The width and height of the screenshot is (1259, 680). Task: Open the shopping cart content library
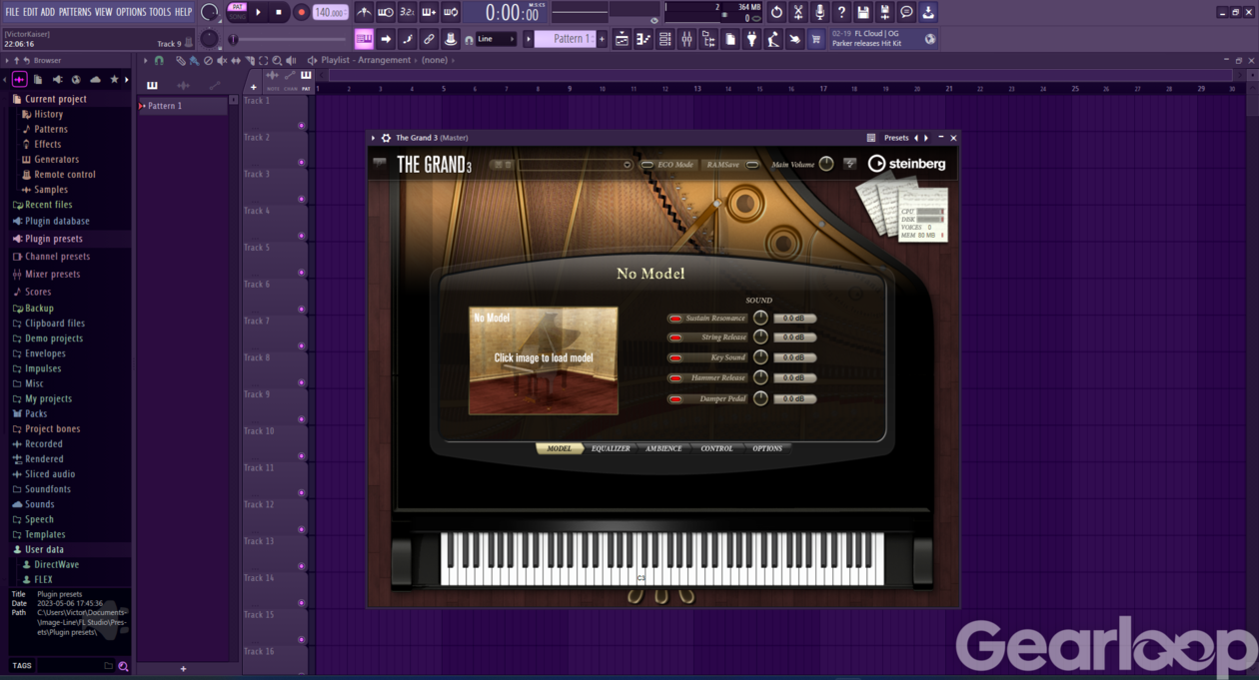click(815, 39)
